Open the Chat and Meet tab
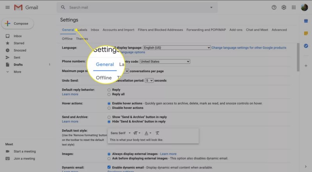This screenshot has width=312, height=172. tap(257, 30)
